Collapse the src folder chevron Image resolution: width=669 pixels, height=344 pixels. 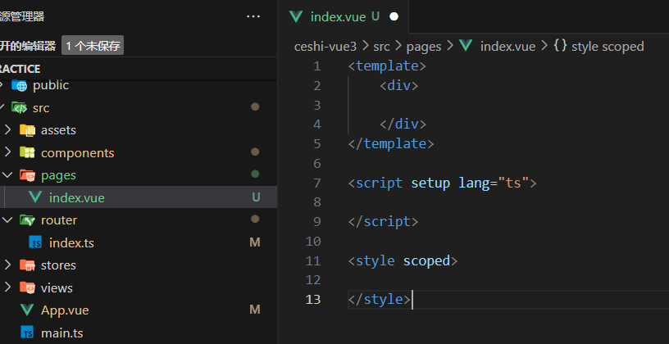pyautogui.click(x=2, y=107)
